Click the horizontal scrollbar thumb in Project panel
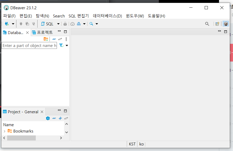The image size is (233, 151). tap(21, 138)
